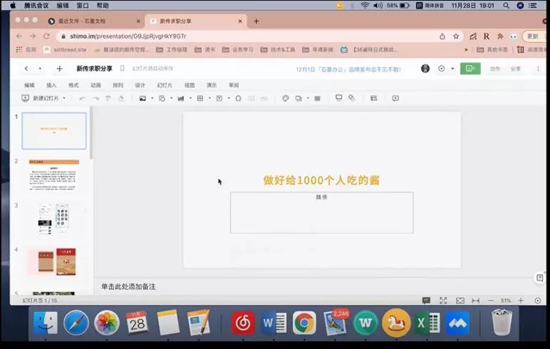Click the 分享 button
The width and height of the screenshot is (550, 349).
pyautogui.click(x=516, y=68)
